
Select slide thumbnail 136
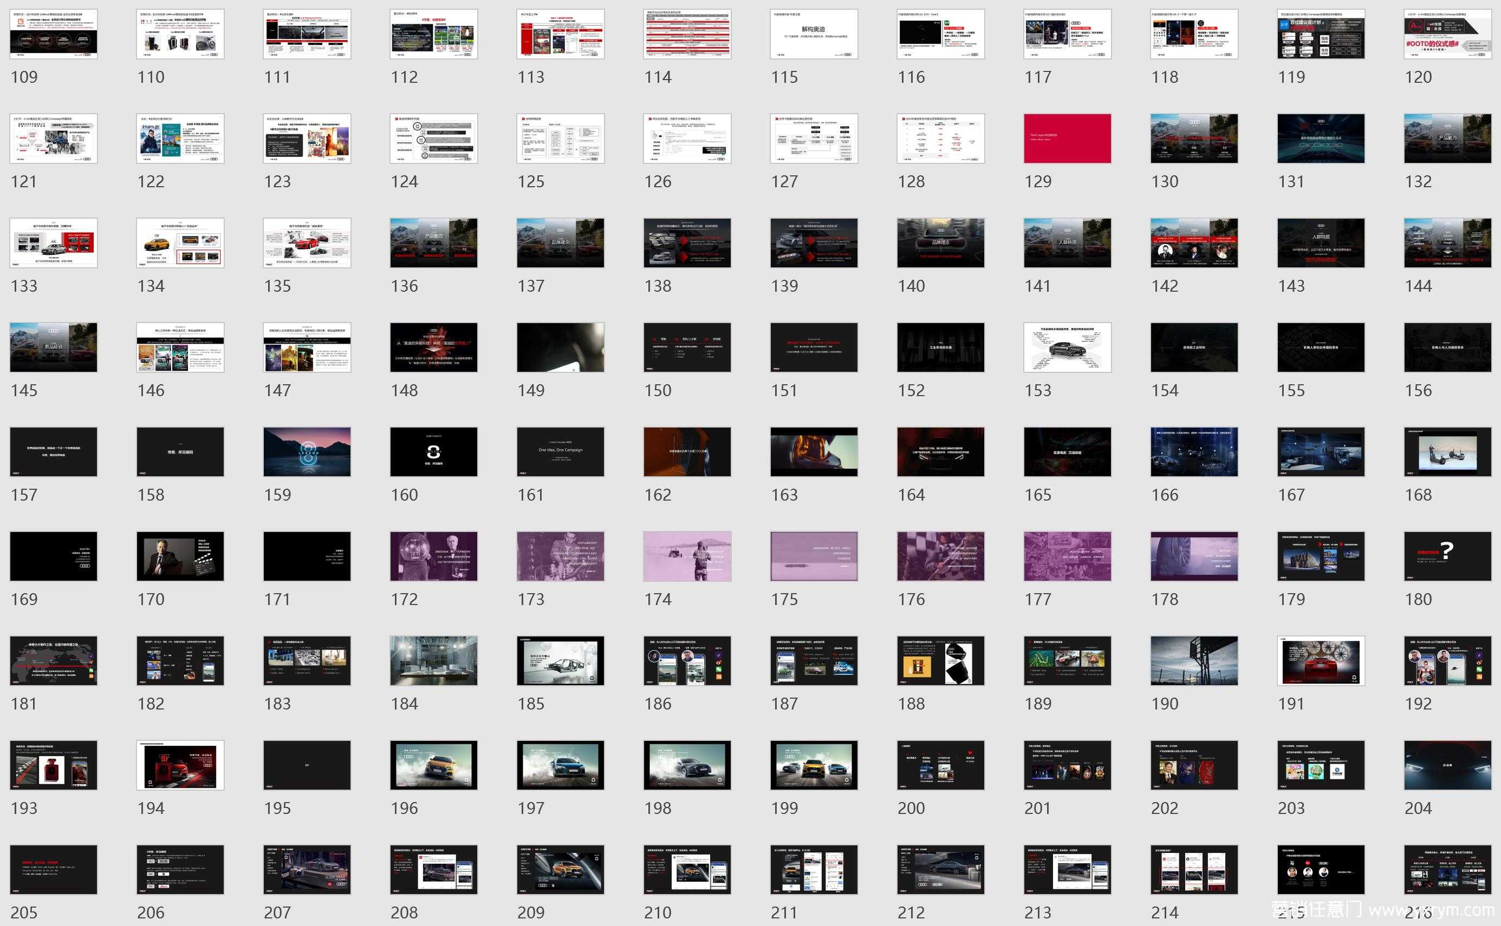[x=433, y=243]
